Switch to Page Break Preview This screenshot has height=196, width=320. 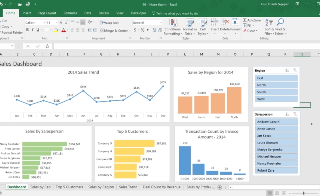284,193
